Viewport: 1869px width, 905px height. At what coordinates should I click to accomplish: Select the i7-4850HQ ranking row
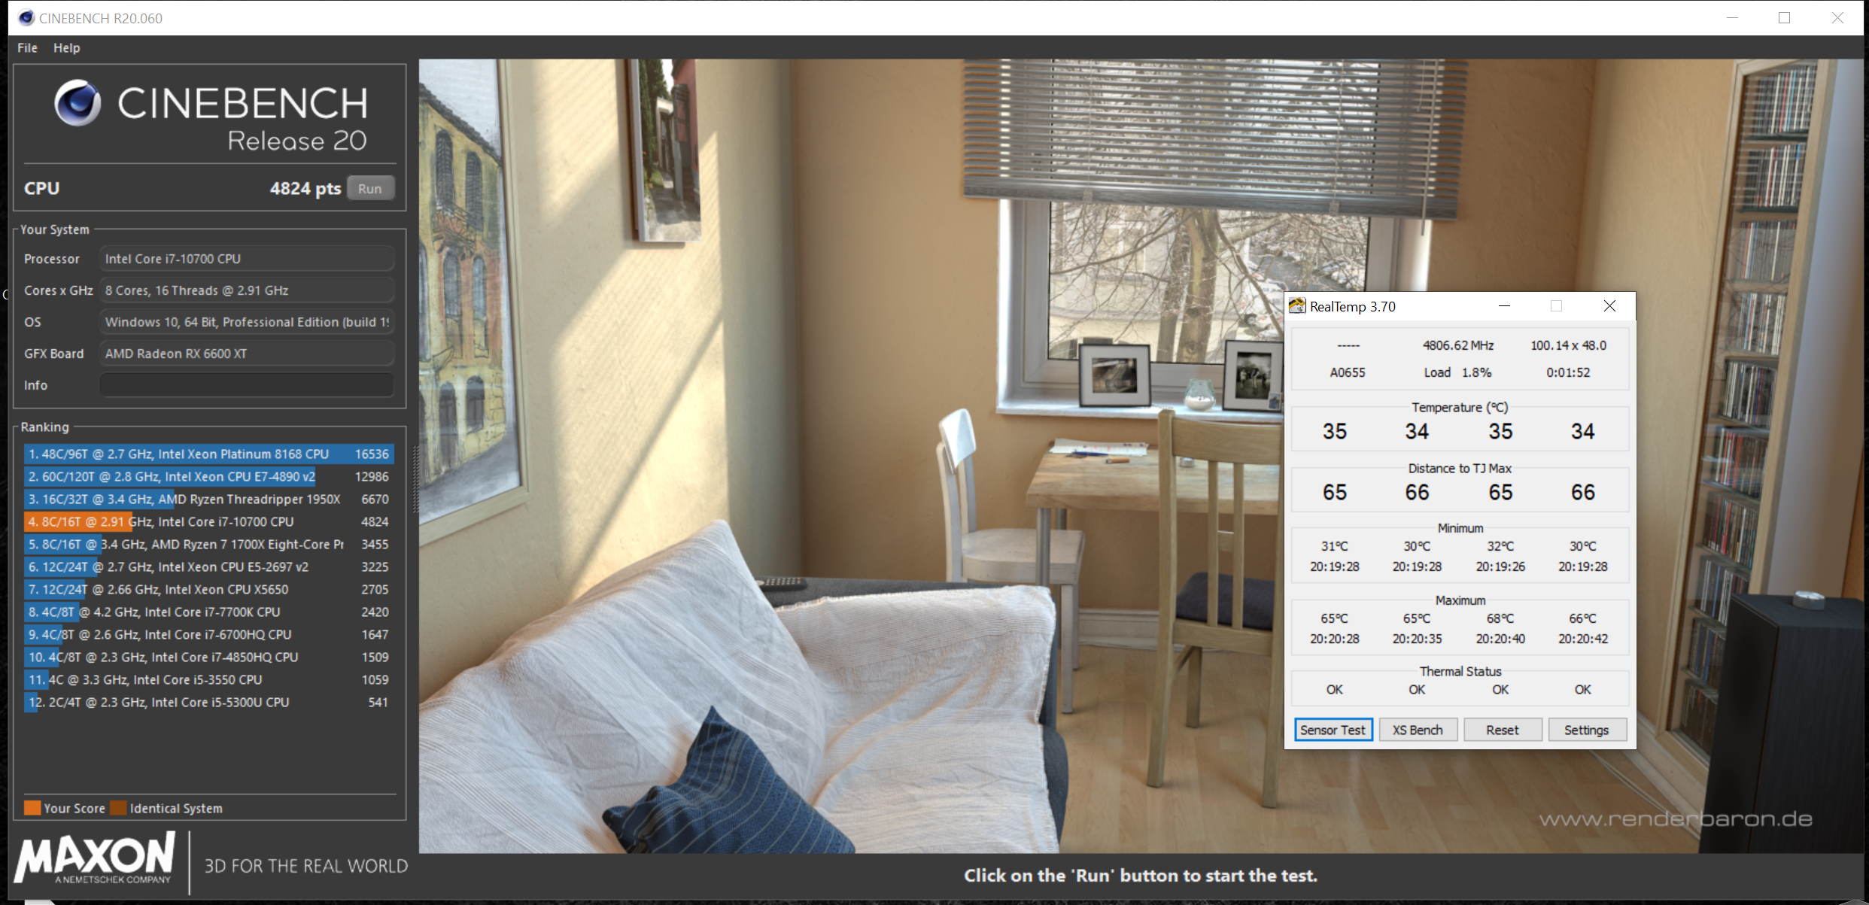pos(208,657)
